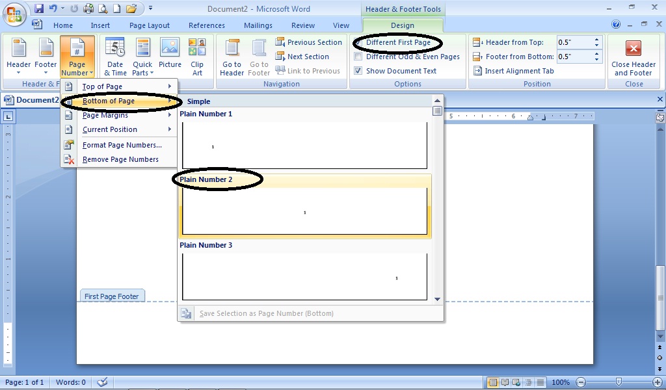Jump to Previous Section
This screenshot has height=390, width=666.
click(x=308, y=42)
